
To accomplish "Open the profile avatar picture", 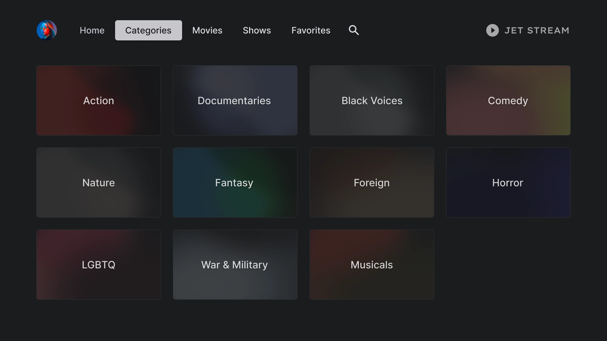I will [46, 30].
